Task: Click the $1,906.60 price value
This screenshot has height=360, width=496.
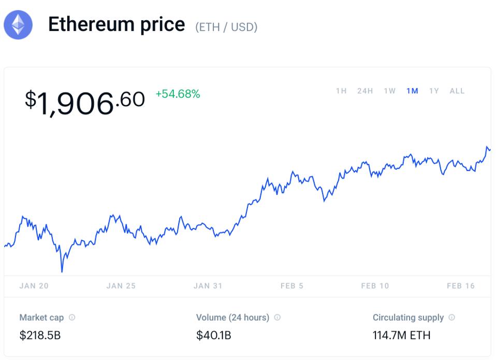Action: [85, 102]
